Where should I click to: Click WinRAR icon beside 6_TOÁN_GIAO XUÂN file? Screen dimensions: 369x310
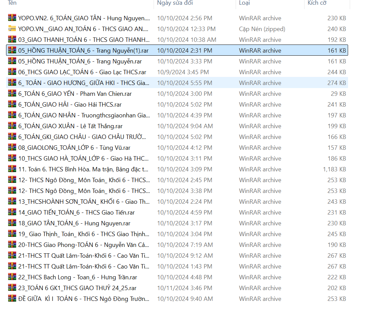click(12, 126)
